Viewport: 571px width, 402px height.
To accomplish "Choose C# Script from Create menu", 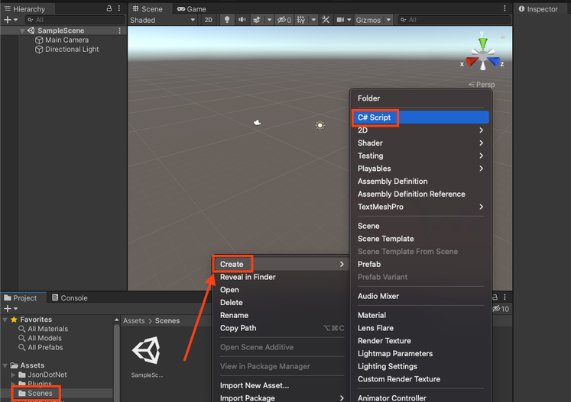I will pos(420,117).
